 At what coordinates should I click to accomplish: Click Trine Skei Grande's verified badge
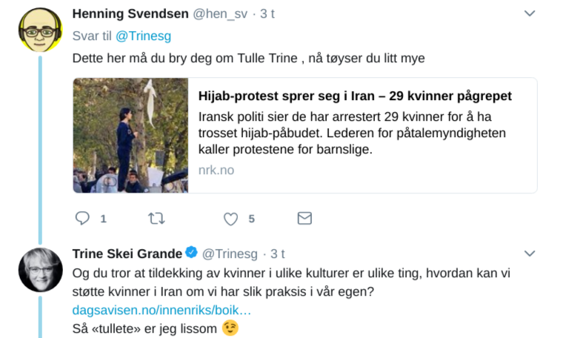pyautogui.click(x=190, y=254)
